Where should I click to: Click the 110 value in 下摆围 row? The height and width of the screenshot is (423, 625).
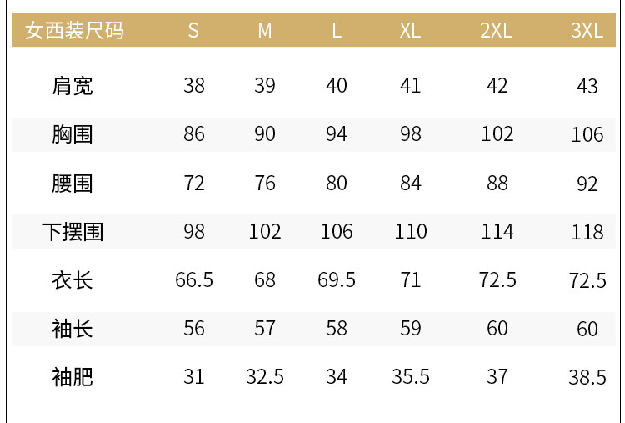pos(411,231)
